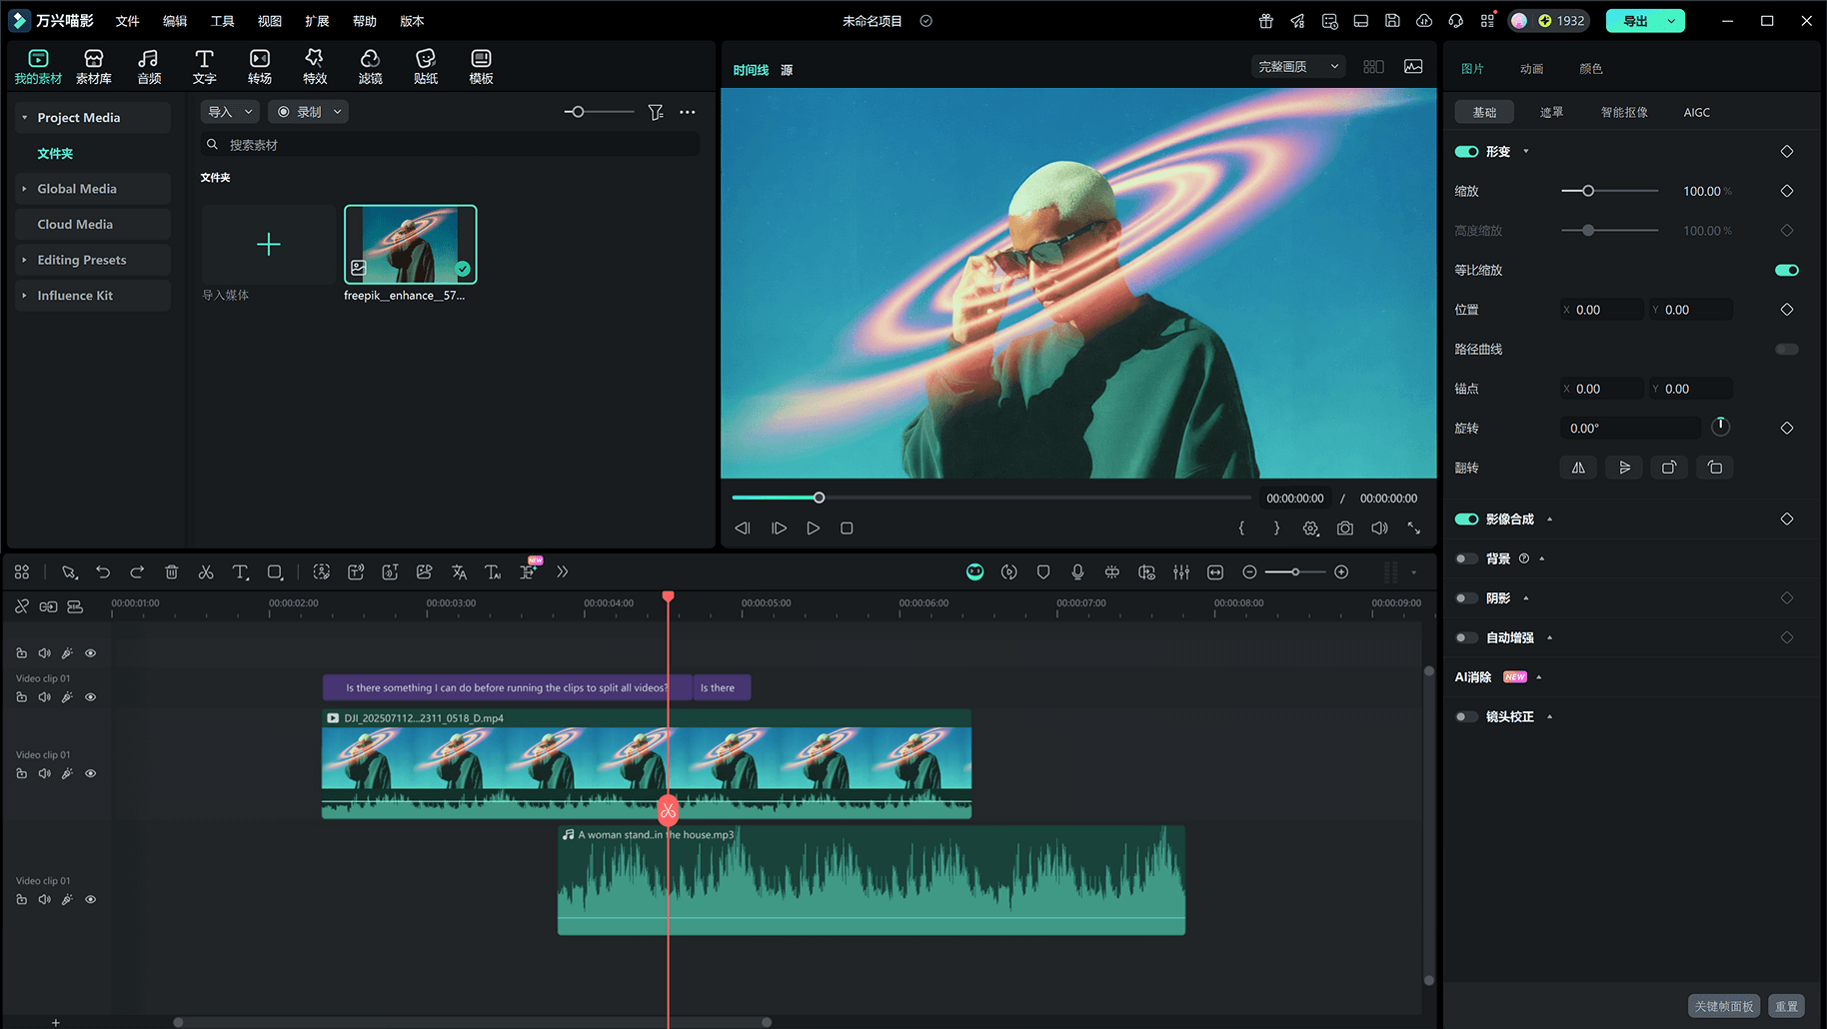The width and height of the screenshot is (1827, 1029).
Task: Click the 缩放 scale slider handle
Action: [x=1588, y=191]
